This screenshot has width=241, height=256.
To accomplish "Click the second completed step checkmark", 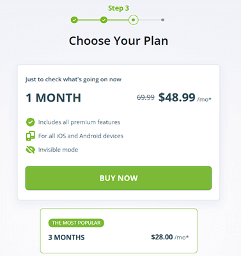I will (104, 20).
